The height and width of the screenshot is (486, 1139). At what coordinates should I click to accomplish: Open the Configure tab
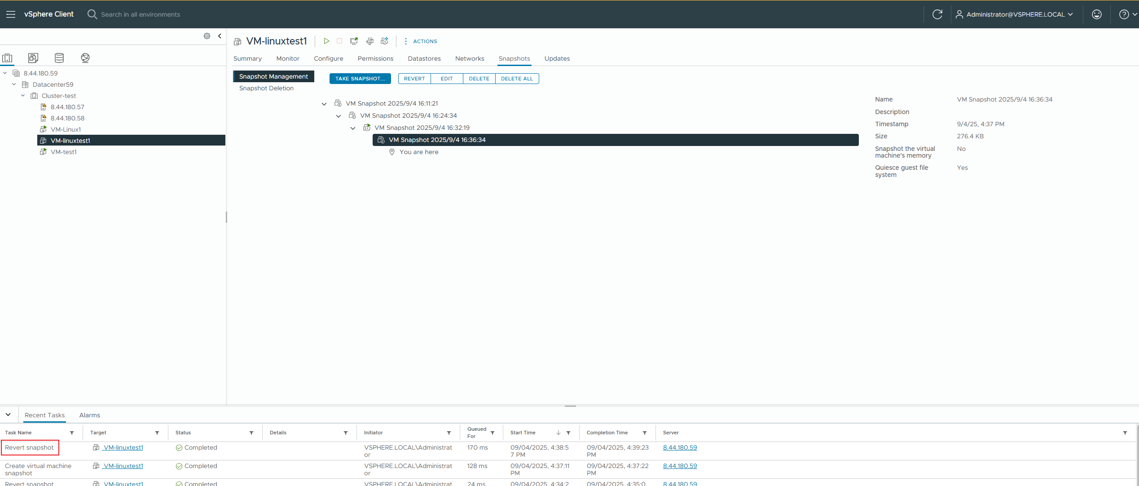[329, 58]
